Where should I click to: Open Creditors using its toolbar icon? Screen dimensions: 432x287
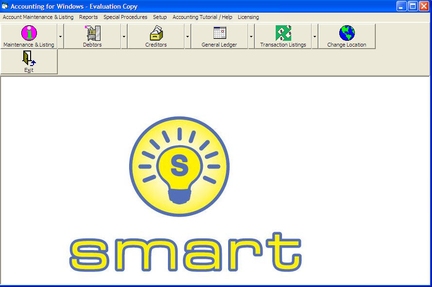[x=156, y=33]
